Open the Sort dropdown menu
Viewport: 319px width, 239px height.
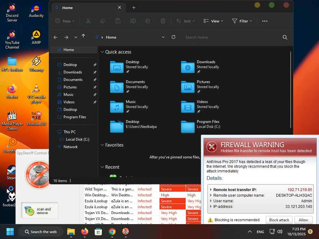point(186,21)
